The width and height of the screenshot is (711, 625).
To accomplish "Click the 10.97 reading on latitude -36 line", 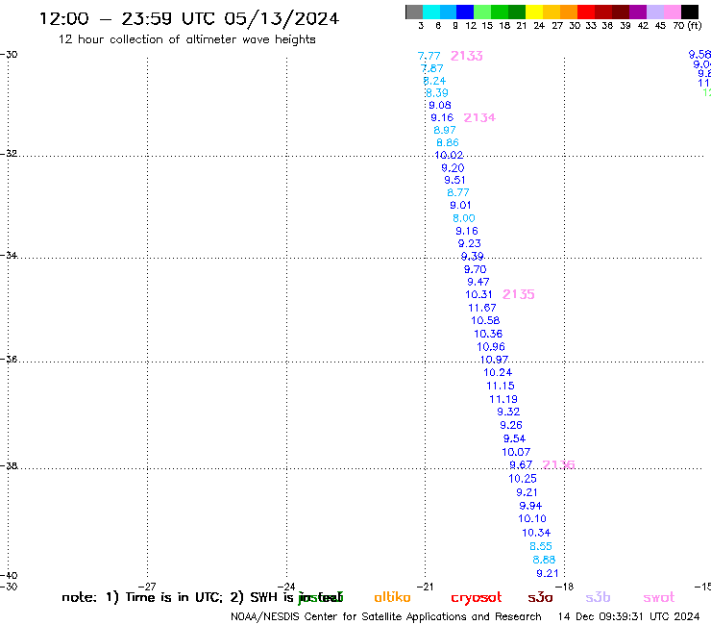I will click(x=494, y=360).
